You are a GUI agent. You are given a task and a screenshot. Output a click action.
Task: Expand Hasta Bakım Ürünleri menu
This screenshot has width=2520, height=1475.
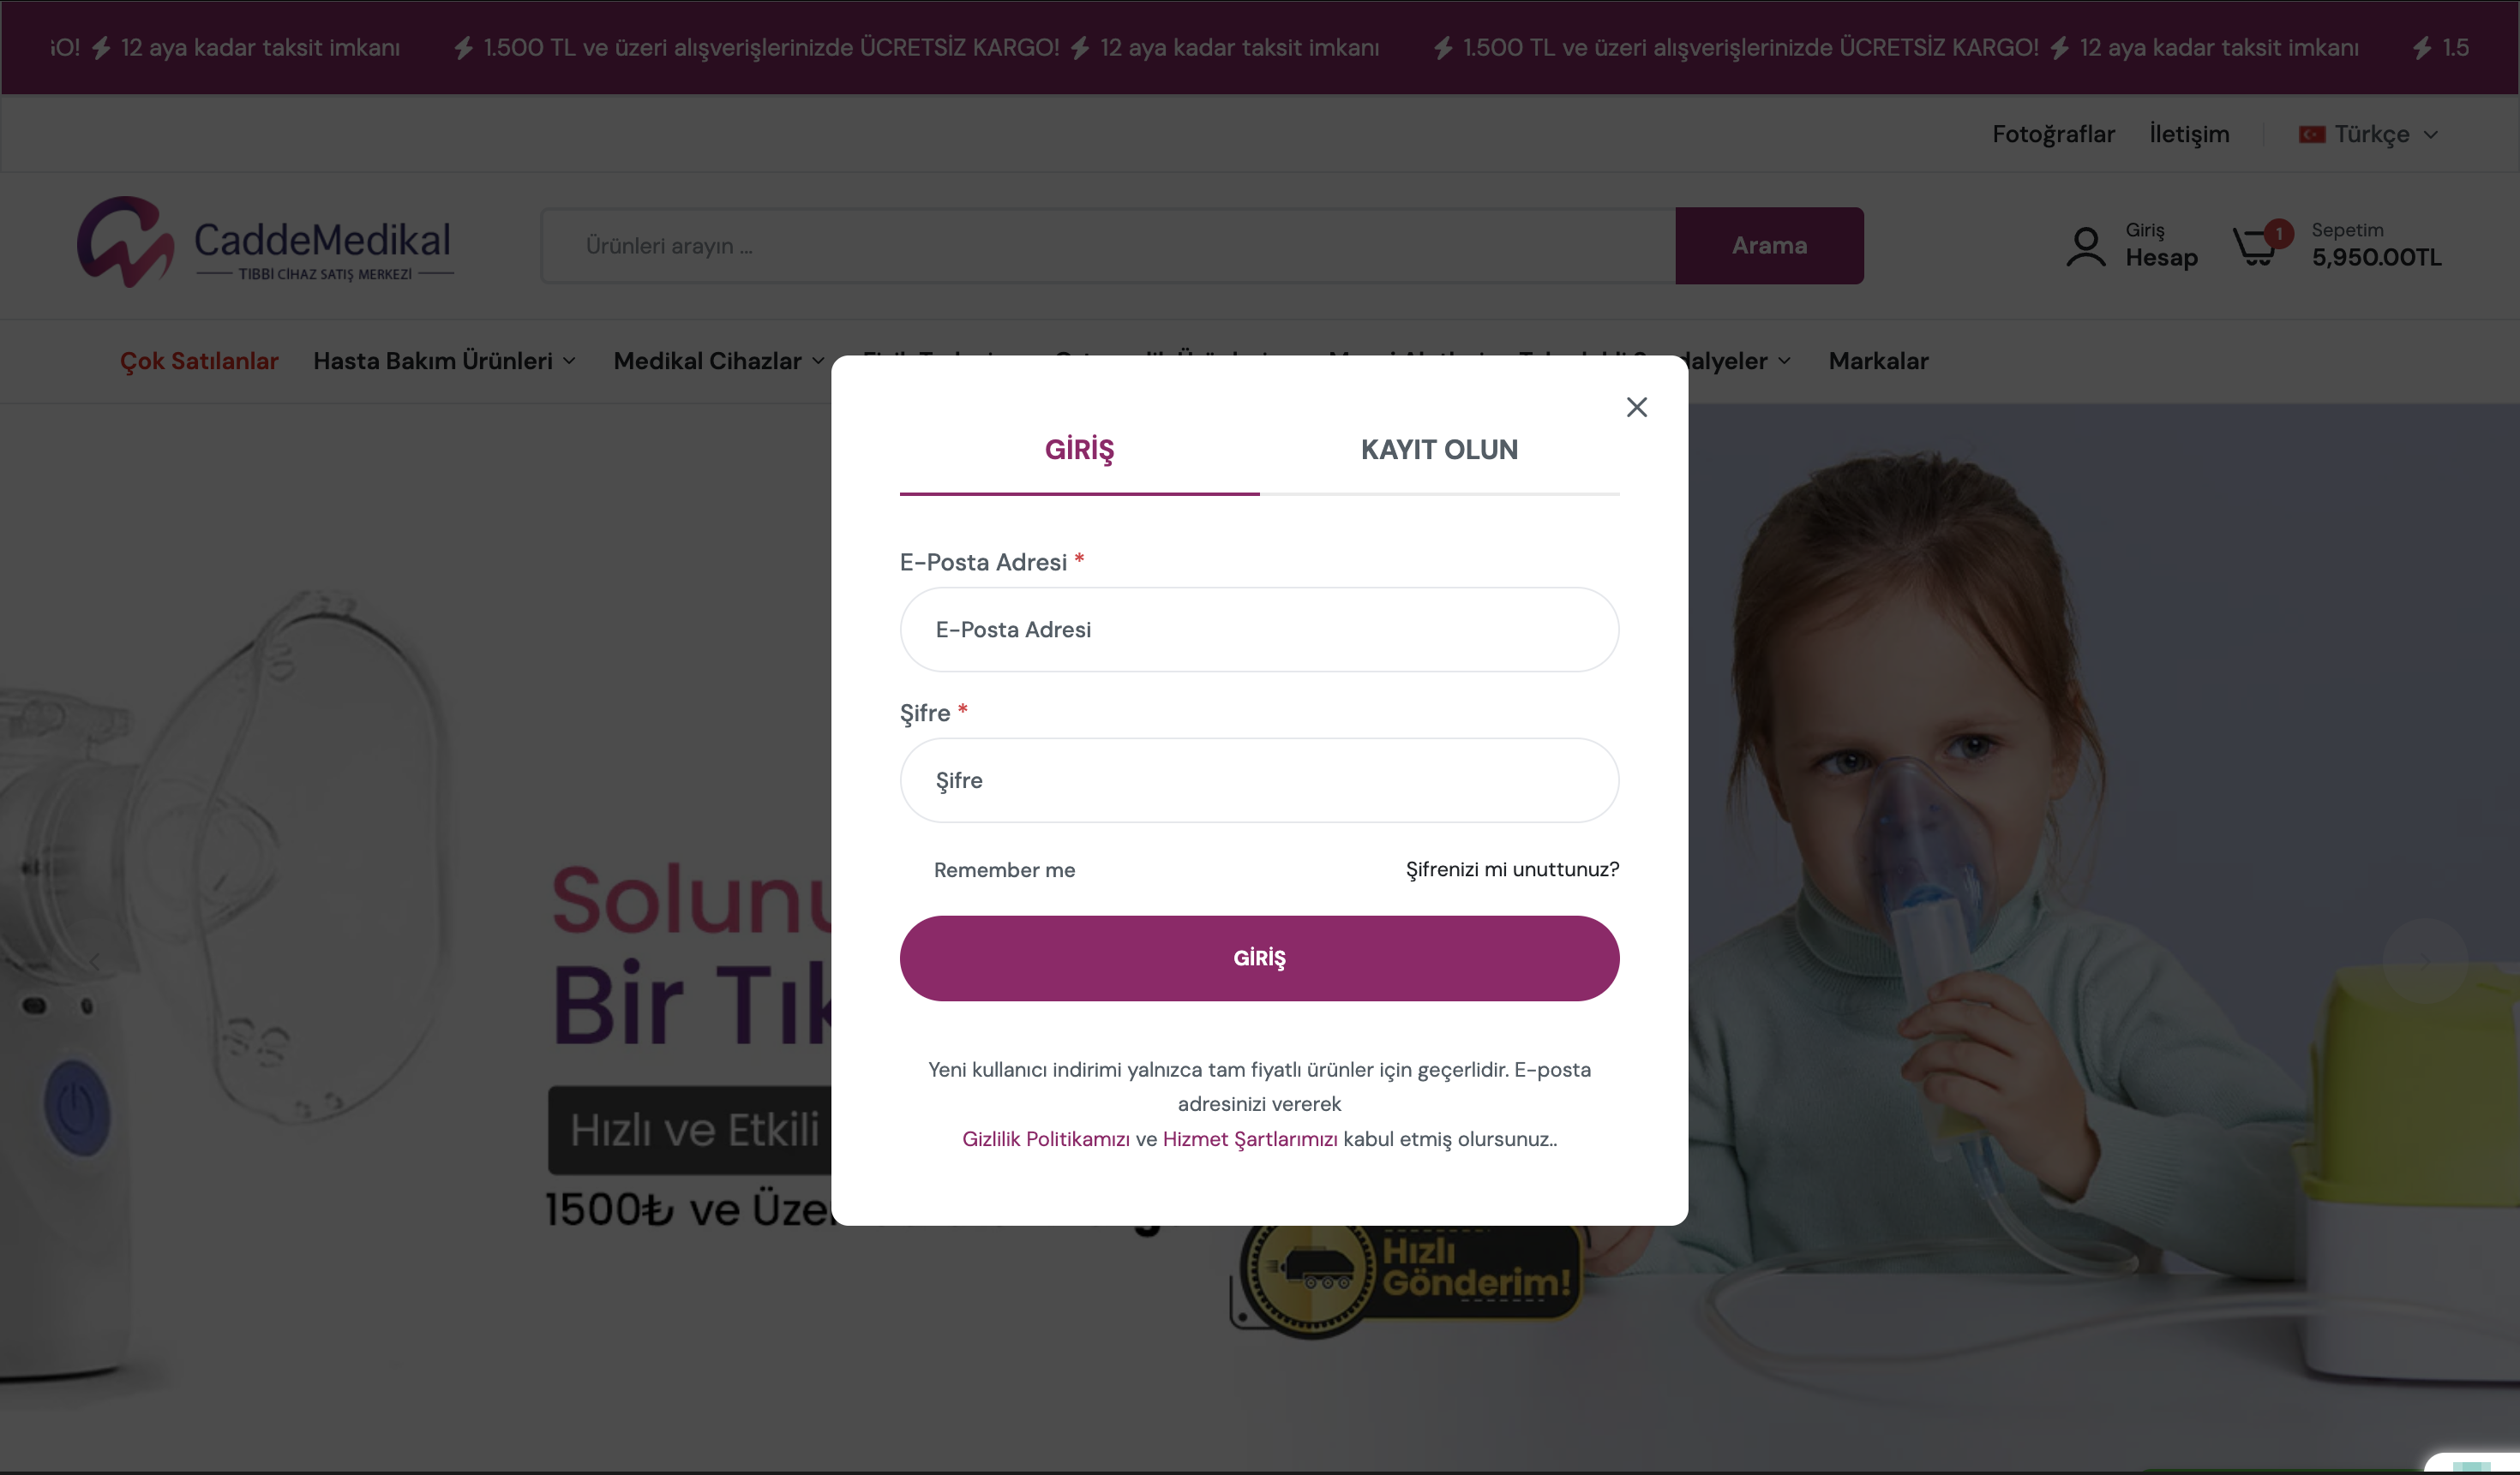coord(444,361)
